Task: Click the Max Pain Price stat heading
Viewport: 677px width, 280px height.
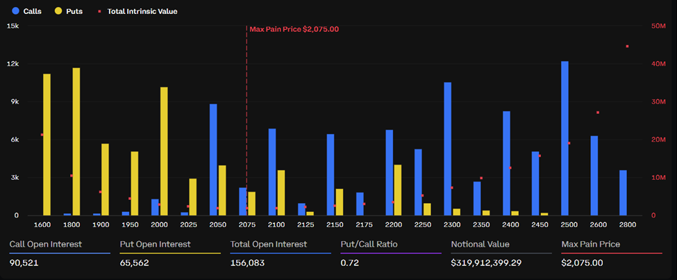Action: tap(591, 245)
